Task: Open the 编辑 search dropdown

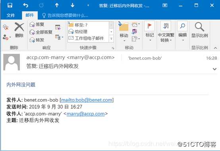Action: [x=182, y=31]
